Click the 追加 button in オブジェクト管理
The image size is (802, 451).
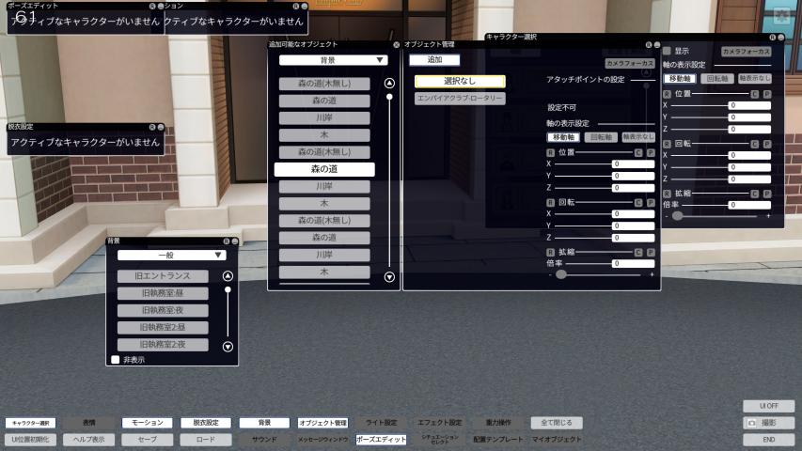click(434, 60)
